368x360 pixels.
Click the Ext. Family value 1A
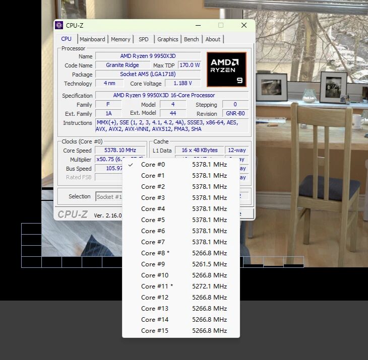(108, 113)
